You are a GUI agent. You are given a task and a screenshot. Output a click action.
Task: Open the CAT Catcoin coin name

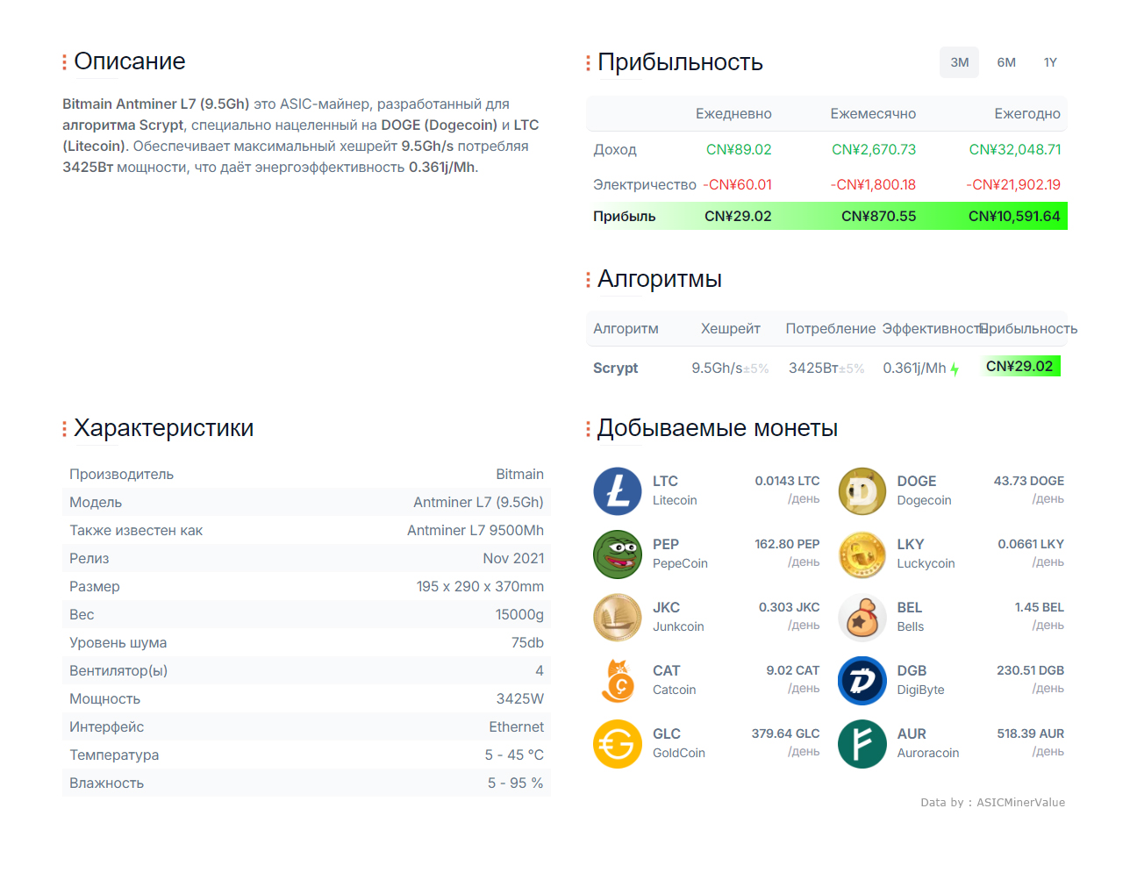674,680
